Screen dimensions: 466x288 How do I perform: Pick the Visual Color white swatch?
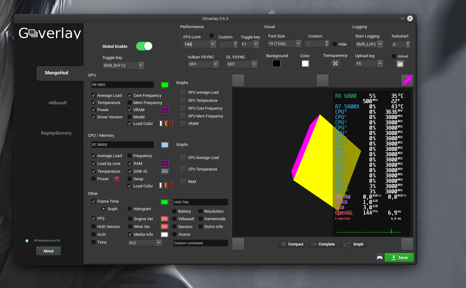(x=305, y=63)
